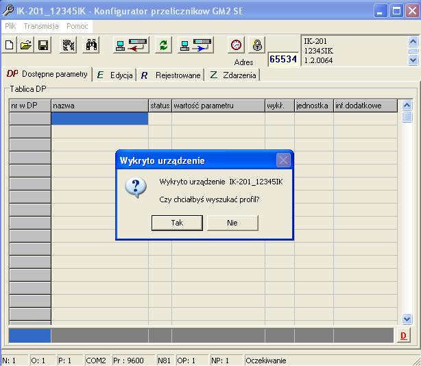Click the 'inf.dodatkowe' column header
The width and height of the screenshot is (421, 366).
[x=365, y=106]
